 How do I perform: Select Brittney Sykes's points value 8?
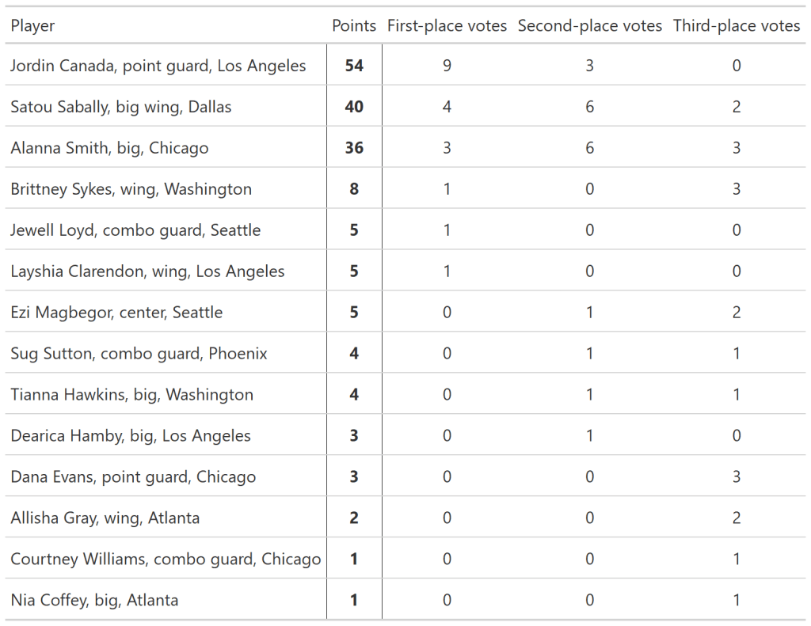coord(354,189)
